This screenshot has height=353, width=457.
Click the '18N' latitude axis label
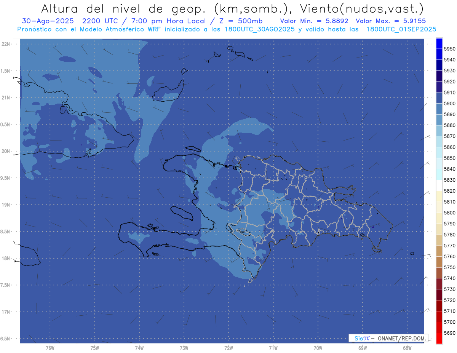pyautogui.click(x=6, y=258)
